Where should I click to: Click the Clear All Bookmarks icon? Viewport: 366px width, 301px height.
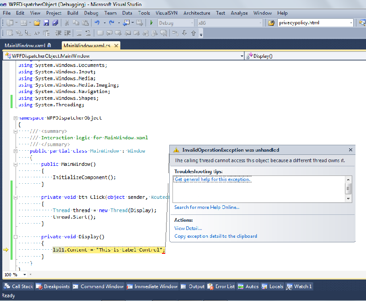(x=164, y=33)
